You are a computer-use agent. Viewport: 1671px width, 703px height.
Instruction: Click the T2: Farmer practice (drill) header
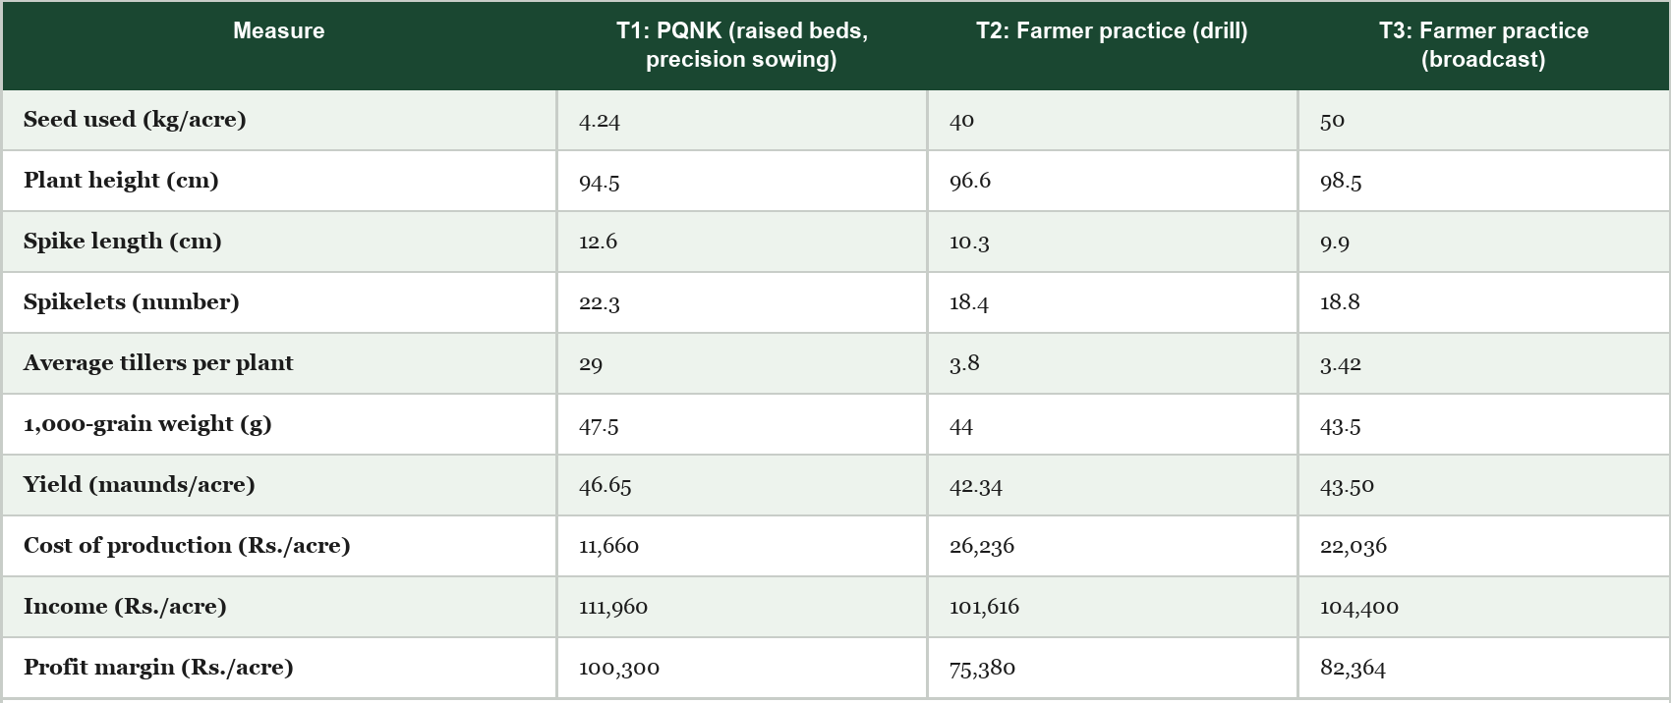coord(1112,31)
